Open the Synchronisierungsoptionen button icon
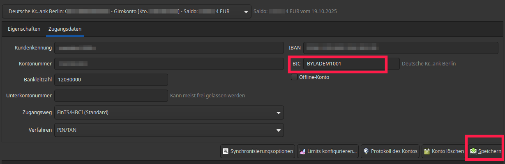Image resolution: width=505 pixels, height=164 pixels. click(226, 151)
